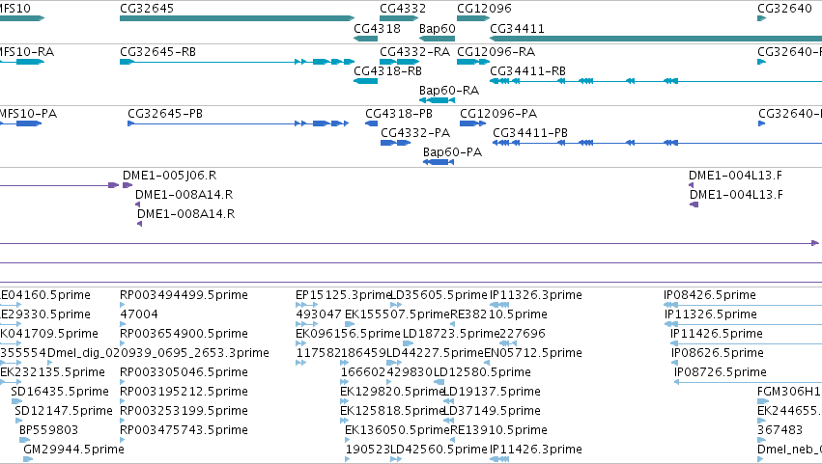Select EST IP11426.5prime
This screenshot has height=464, width=822.
coord(717,334)
